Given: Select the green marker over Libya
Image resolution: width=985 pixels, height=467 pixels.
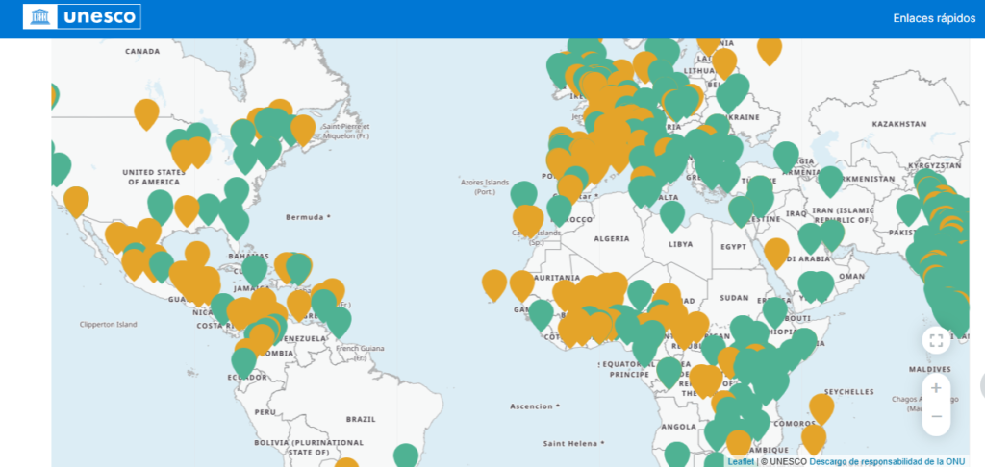Looking at the screenshot, I should coord(672,214).
